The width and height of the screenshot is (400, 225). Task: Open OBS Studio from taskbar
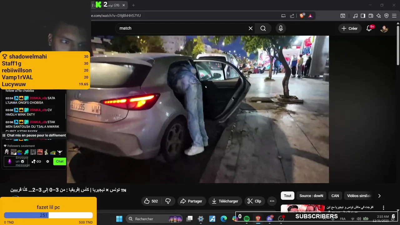(x=281, y=219)
